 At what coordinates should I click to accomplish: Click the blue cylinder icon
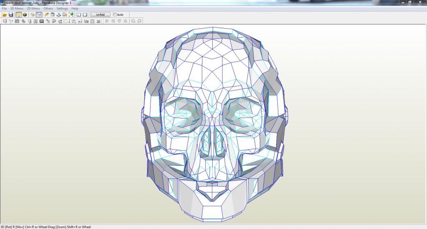click(x=53, y=15)
